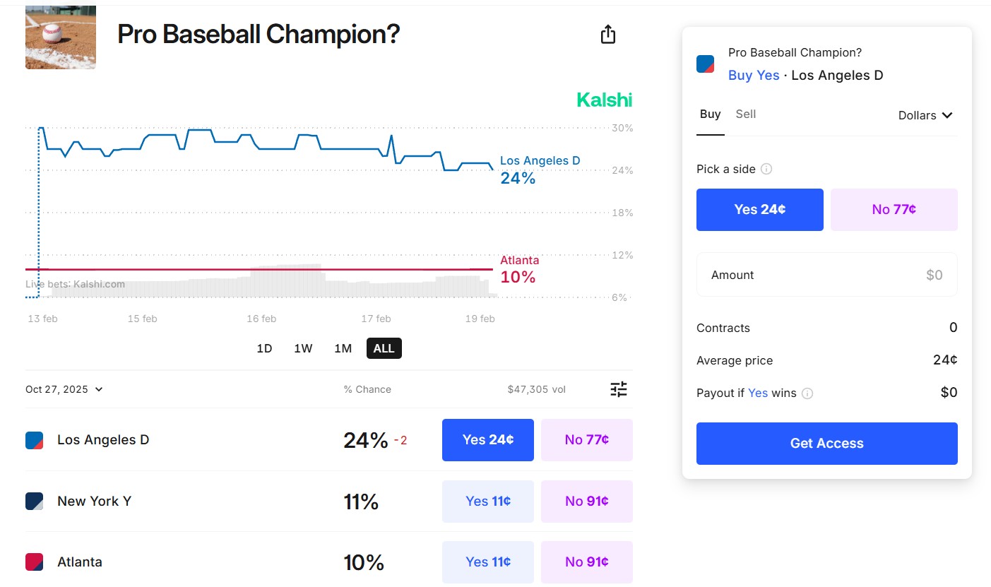Viewport: 991px width, 587px height.
Task: Switch chart range to 1D
Action: coord(264,348)
